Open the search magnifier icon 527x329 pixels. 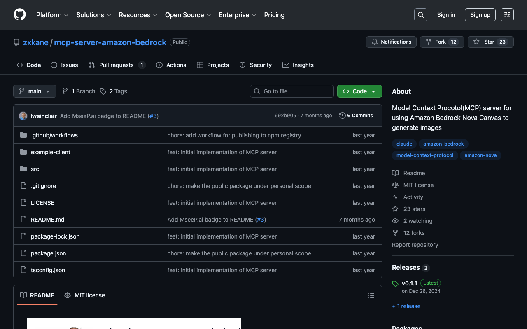tap(420, 15)
